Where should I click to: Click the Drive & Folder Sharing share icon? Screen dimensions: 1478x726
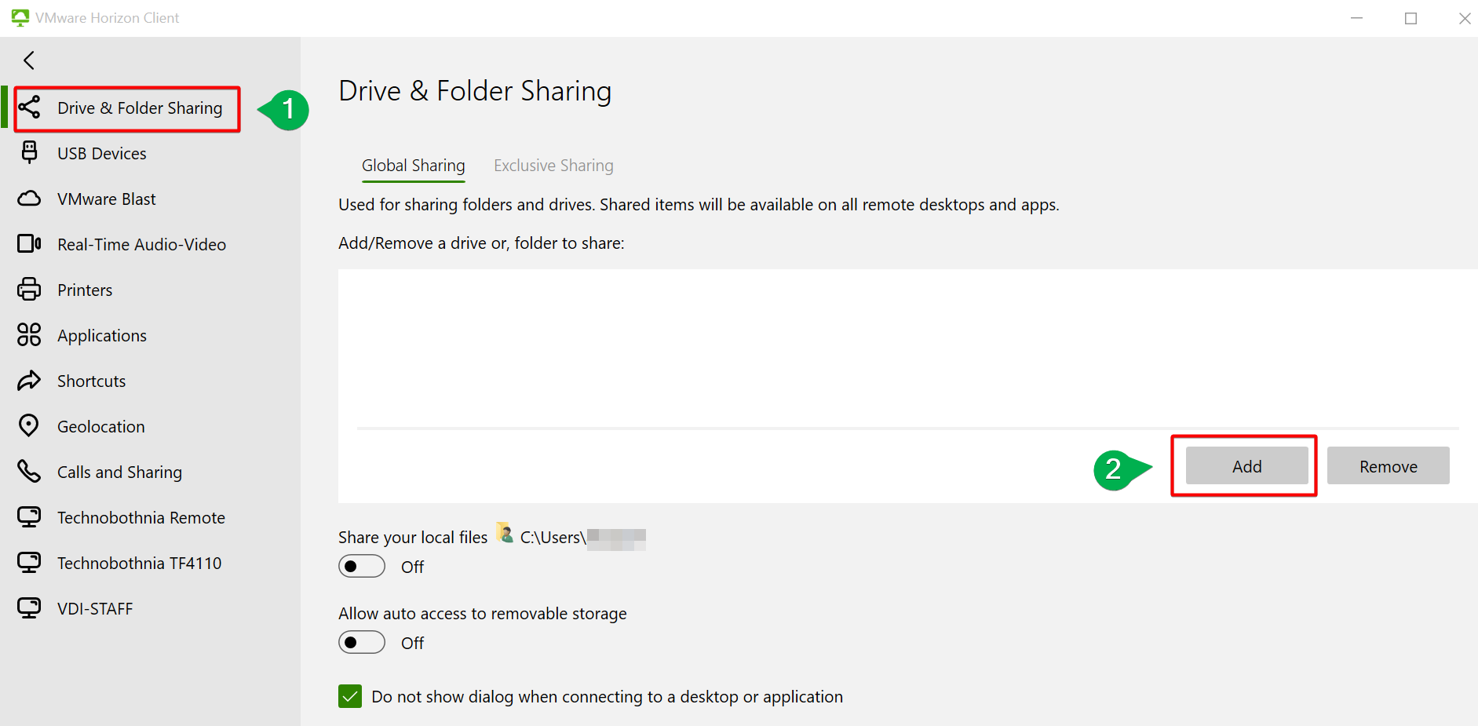point(29,108)
